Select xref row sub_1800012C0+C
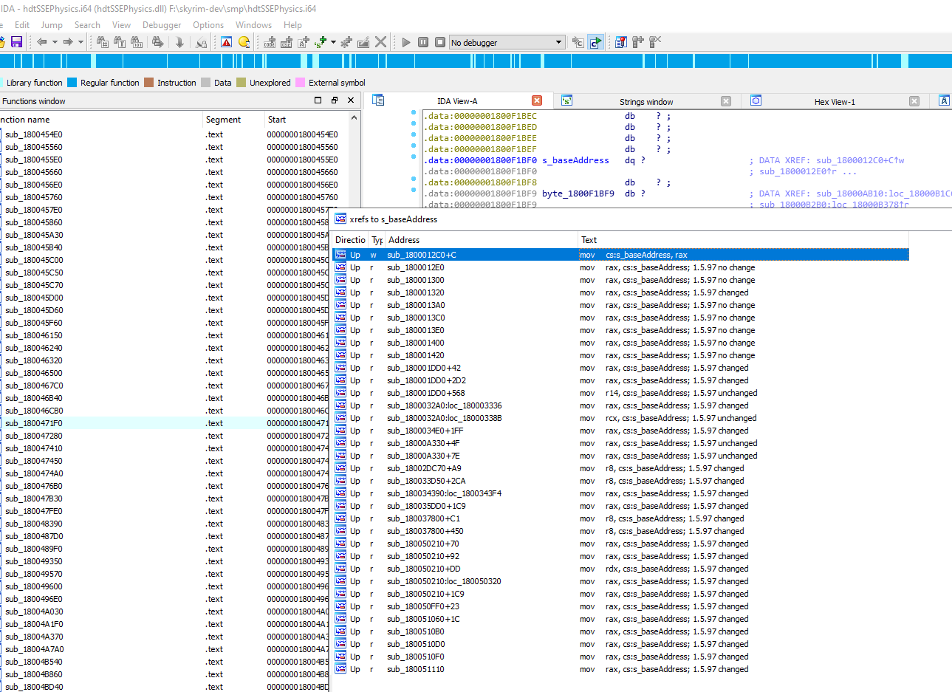Screen dimensions: 952x692 (x=620, y=255)
